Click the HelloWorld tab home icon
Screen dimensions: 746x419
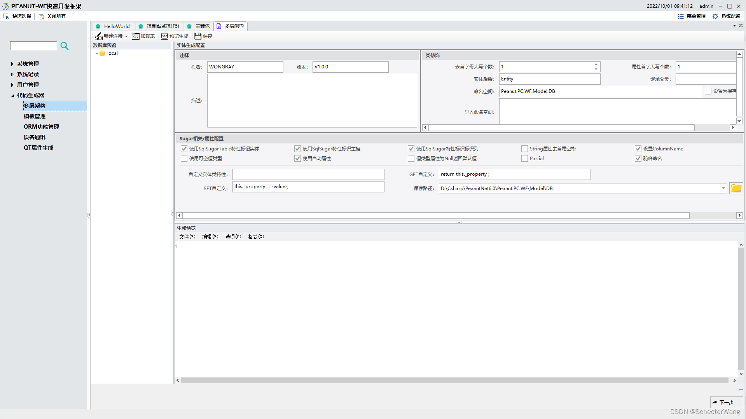[98, 26]
